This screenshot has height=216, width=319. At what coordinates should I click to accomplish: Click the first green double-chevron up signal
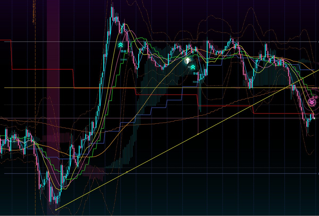tap(121, 45)
